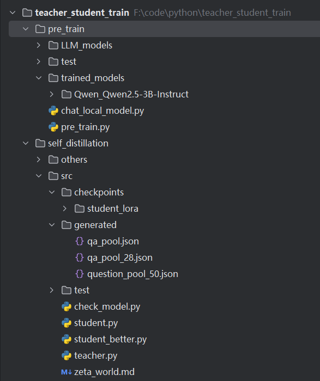This screenshot has height=381, width=320.
Task: Select the student.py file
Action: [96, 323]
